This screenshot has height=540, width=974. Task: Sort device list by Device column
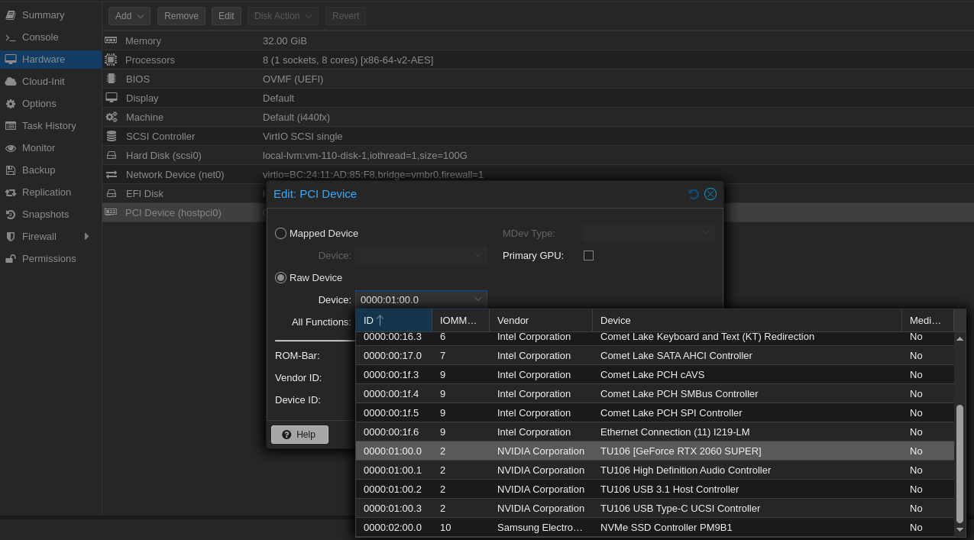[747, 321]
